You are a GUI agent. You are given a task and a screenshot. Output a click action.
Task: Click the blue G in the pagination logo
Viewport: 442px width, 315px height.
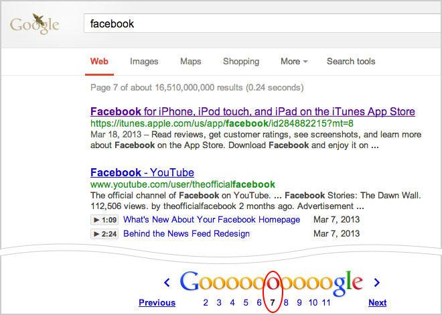click(190, 281)
